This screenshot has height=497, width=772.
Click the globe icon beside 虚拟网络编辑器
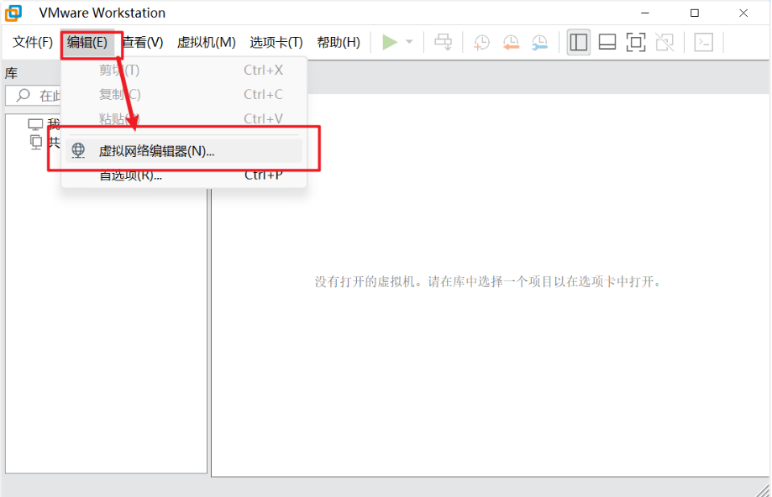[x=78, y=150]
